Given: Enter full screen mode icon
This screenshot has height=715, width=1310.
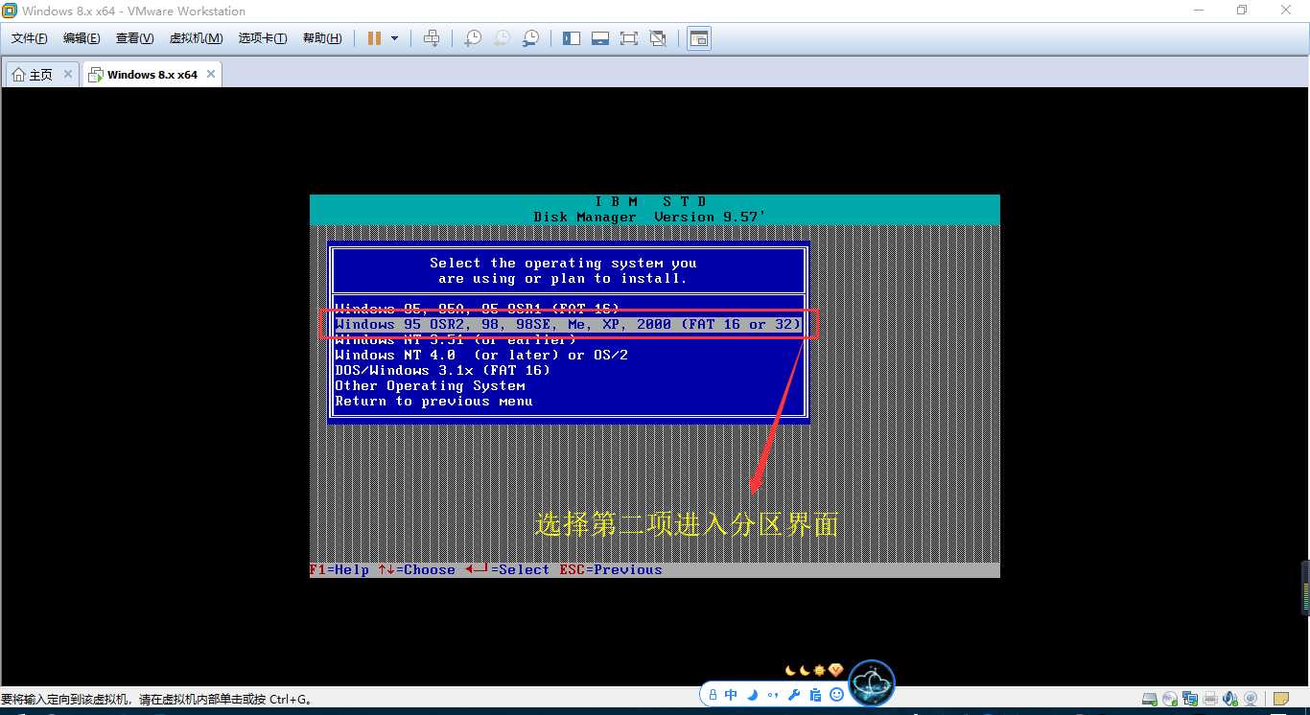Looking at the screenshot, I should [629, 38].
